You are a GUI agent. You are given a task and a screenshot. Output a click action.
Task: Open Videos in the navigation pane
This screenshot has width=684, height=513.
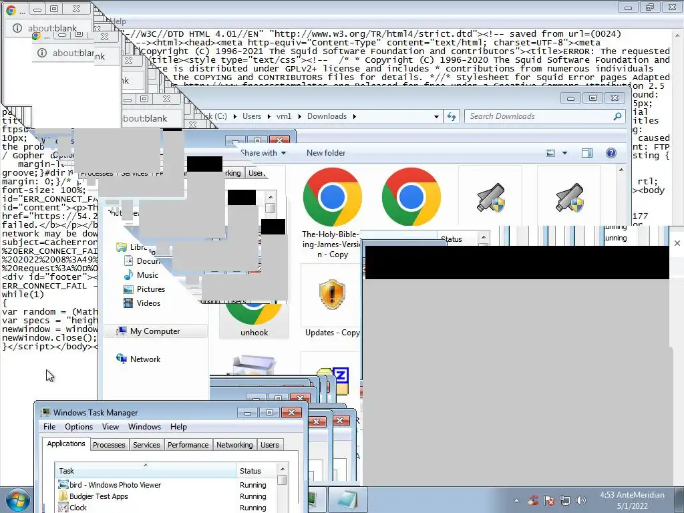click(x=143, y=303)
